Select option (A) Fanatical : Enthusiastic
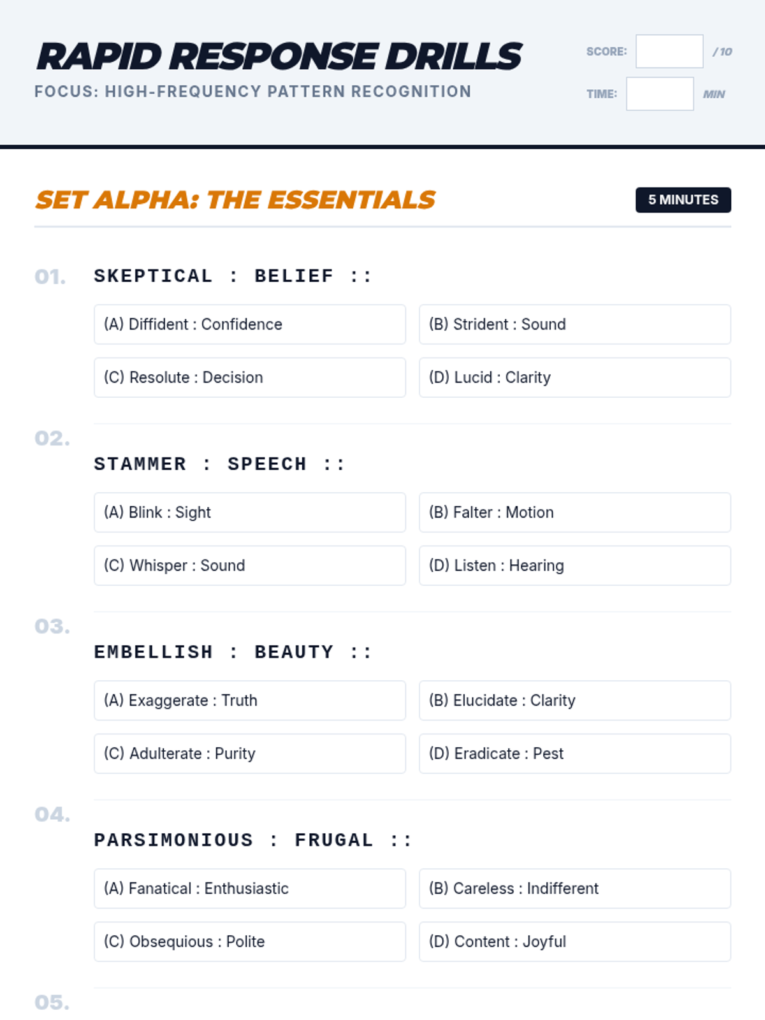Screen dimensions: 765x1020 pyautogui.click(x=249, y=889)
